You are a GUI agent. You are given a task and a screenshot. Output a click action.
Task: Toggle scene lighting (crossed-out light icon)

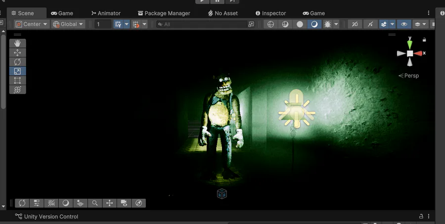pyautogui.click(x=370, y=24)
